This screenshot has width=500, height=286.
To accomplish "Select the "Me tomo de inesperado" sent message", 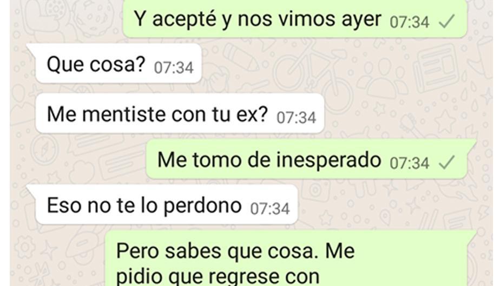I will click(x=311, y=159).
